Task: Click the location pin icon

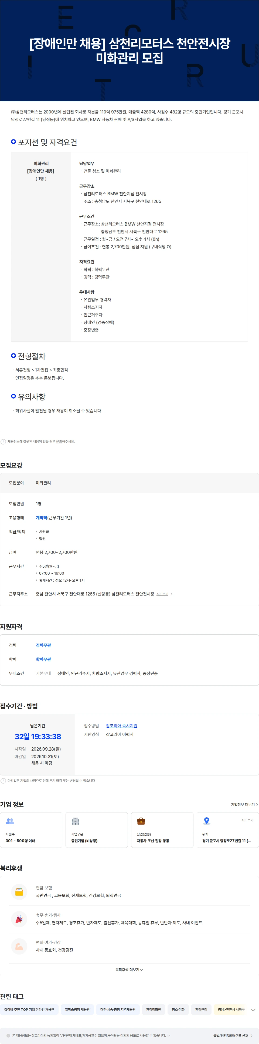Action: tap(206, 821)
